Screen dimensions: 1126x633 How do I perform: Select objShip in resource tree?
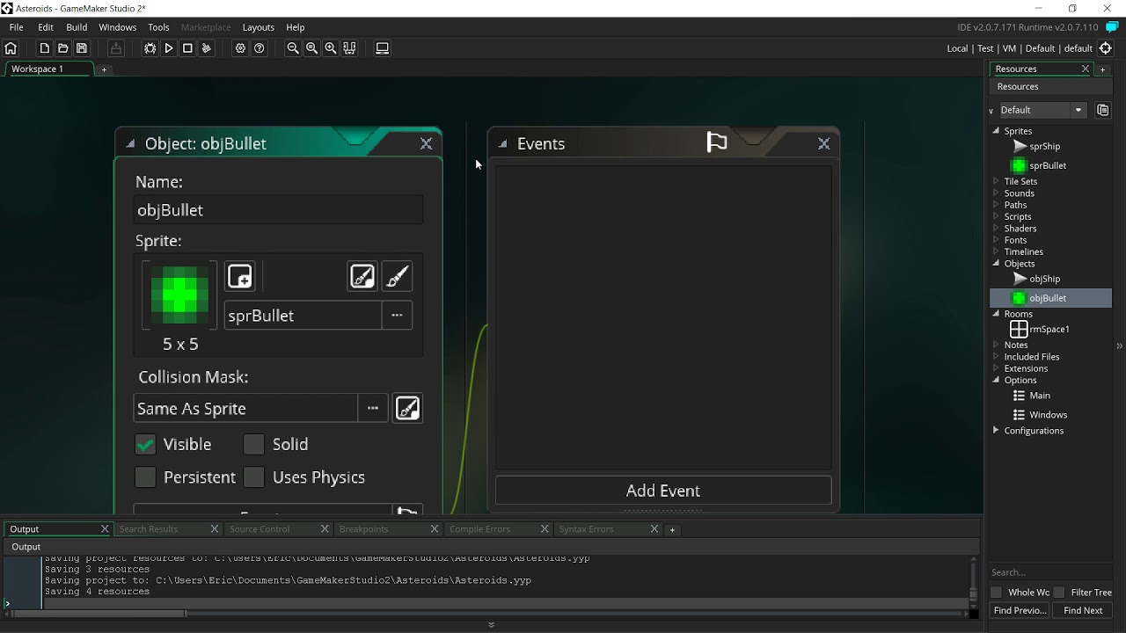[x=1044, y=279]
